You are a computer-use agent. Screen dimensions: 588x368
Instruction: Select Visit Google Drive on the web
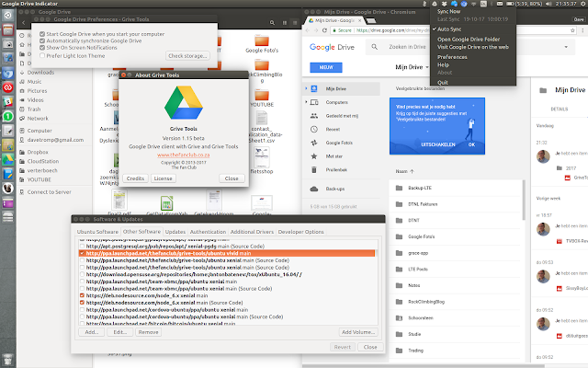click(473, 47)
